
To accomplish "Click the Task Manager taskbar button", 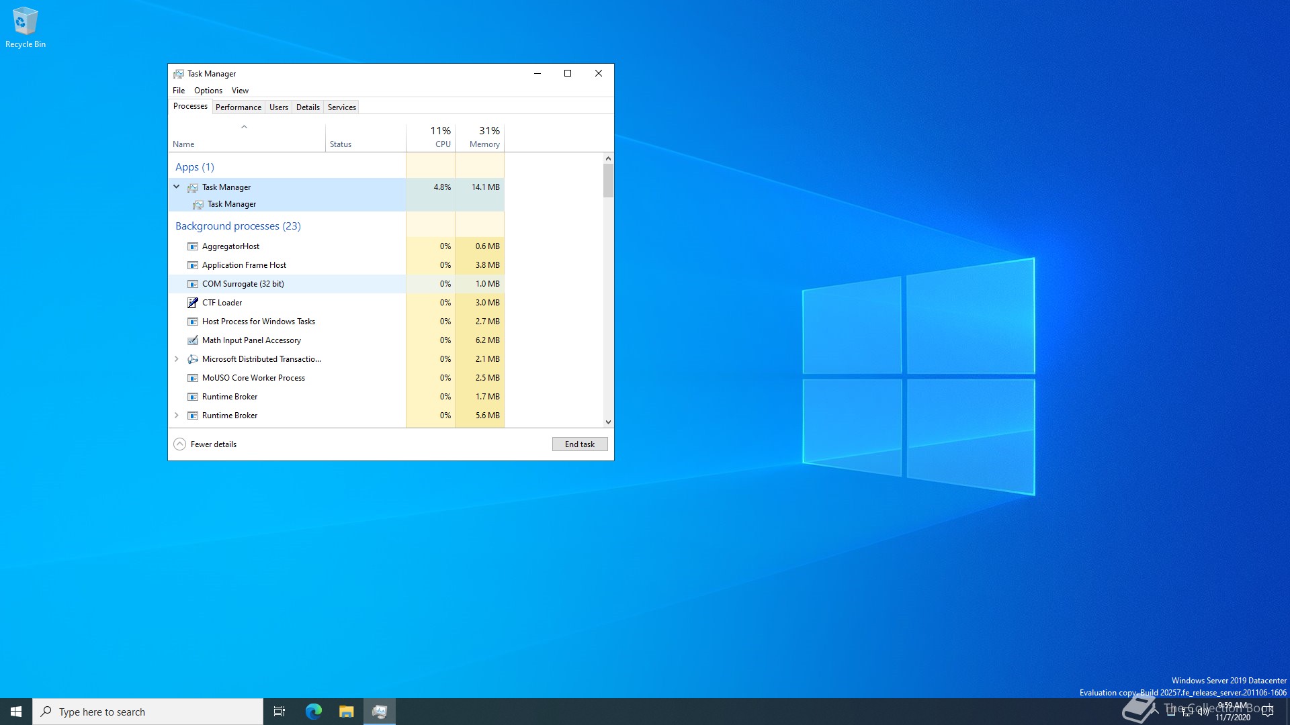I will [380, 712].
